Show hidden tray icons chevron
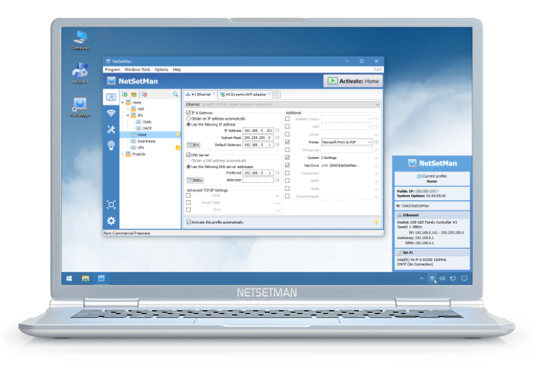This screenshot has width=533, height=366. (x=422, y=278)
